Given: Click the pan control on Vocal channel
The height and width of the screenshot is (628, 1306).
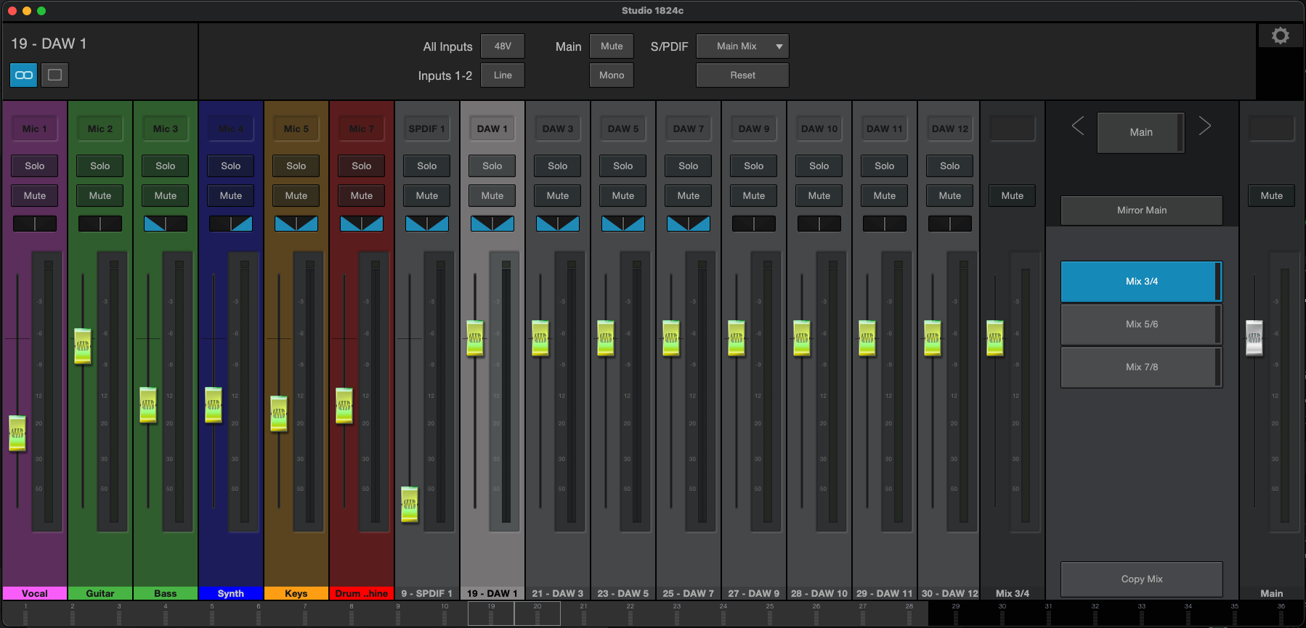Looking at the screenshot, I should click(35, 224).
